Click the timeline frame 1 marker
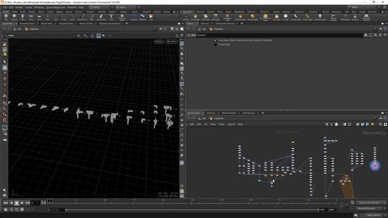This screenshot has width=388, height=218. click(50, 201)
